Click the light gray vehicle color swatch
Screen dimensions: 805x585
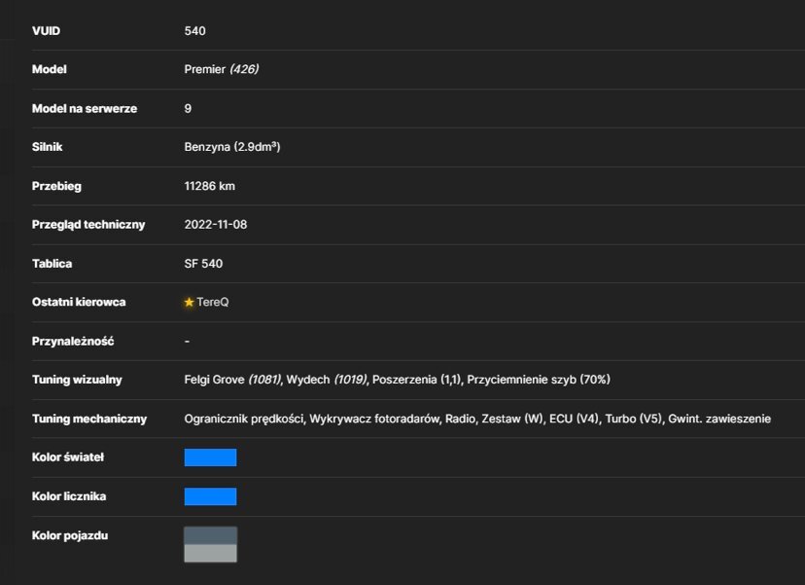[x=211, y=553]
